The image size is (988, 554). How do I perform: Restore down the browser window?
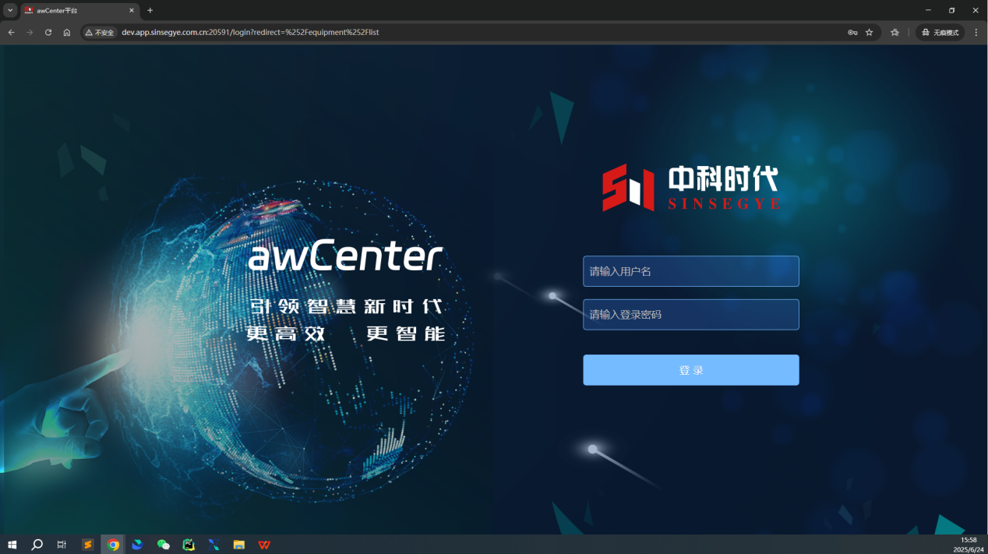[951, 10]
